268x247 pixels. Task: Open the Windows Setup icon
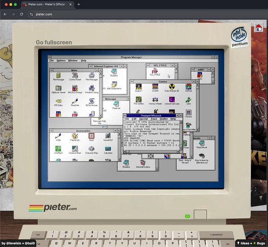pyautogui.click(x=92, y=89)
